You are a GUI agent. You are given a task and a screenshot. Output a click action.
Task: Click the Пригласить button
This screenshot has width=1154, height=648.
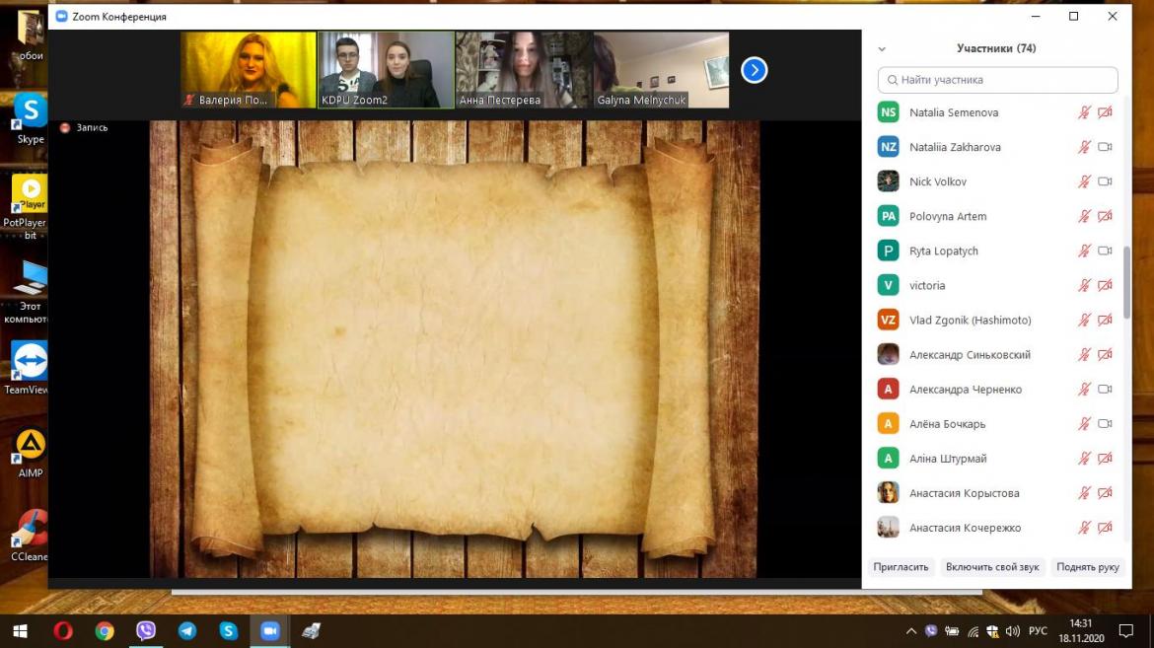(901, 567)
